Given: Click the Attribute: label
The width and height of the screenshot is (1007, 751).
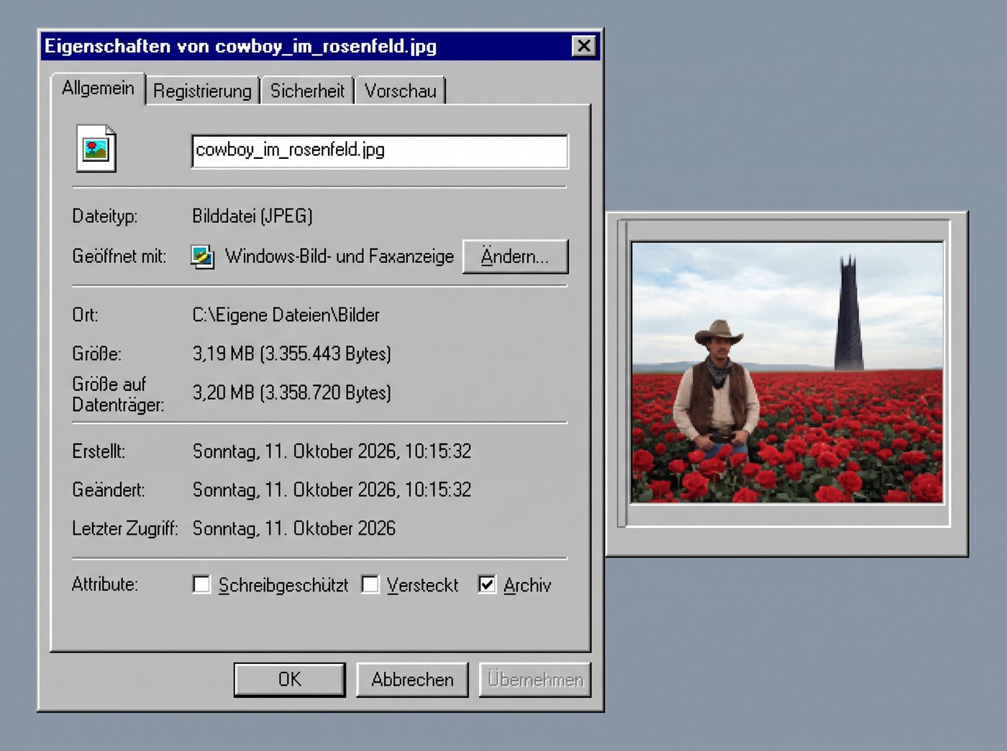Looking at the screenshot, I should [x=104, y=584].
